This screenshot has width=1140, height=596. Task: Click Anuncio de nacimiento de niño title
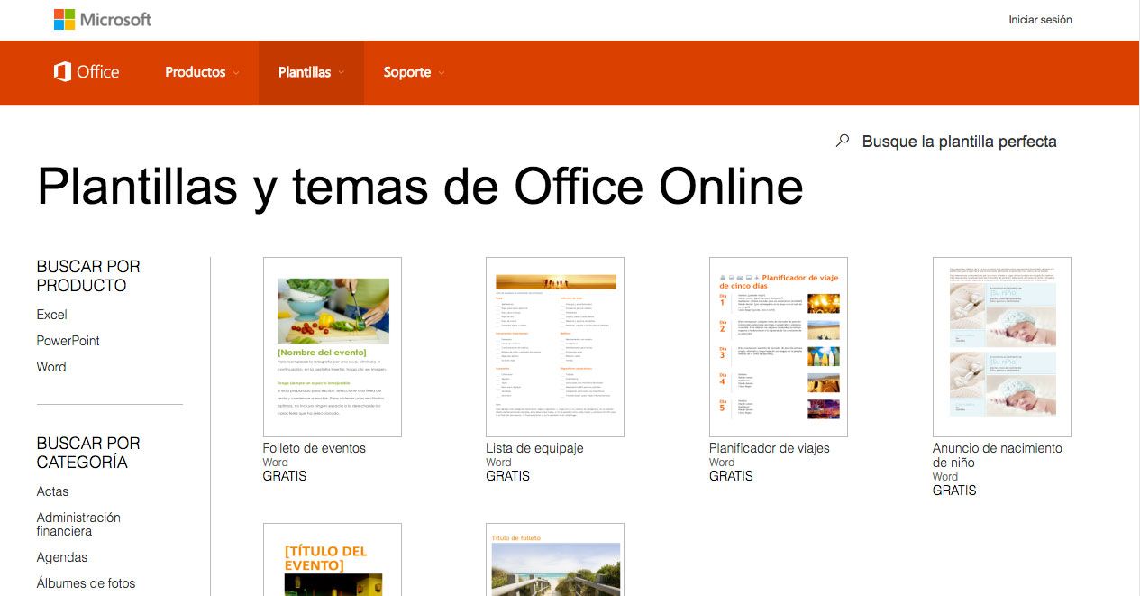tap(998, 455)
